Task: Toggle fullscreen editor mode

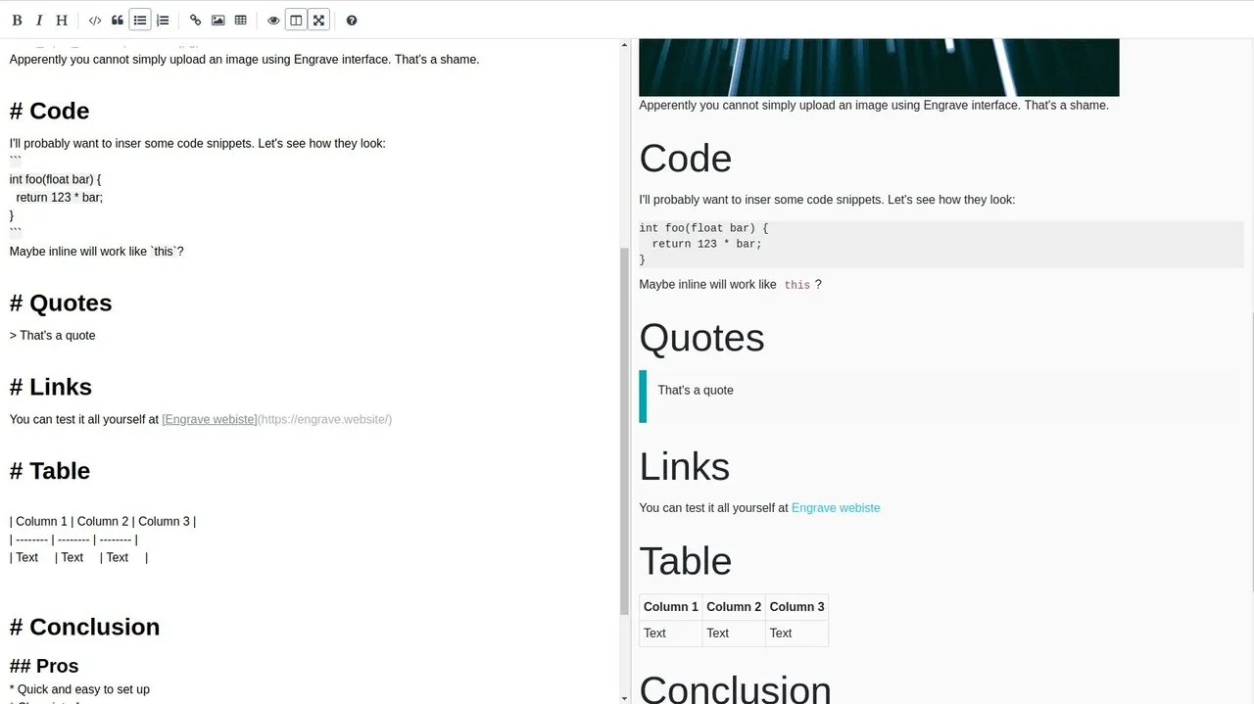Action: [x=318, y=20]
